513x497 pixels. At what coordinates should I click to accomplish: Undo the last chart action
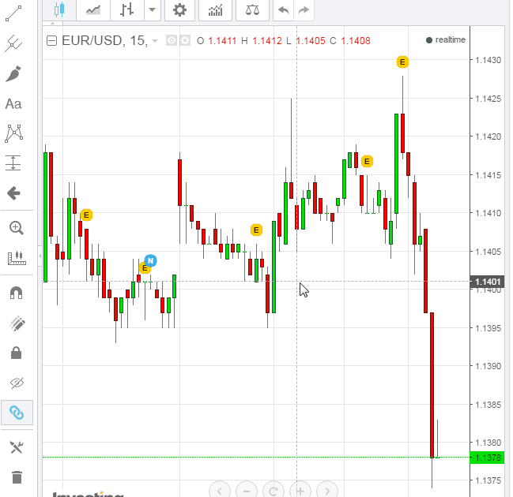283,10
